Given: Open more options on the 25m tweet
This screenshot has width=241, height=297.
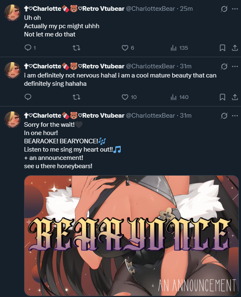Looking at the screenshot, I should (235, 9).
